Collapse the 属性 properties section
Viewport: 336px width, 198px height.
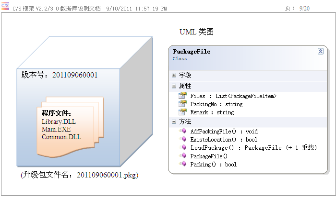pos(174,86)
